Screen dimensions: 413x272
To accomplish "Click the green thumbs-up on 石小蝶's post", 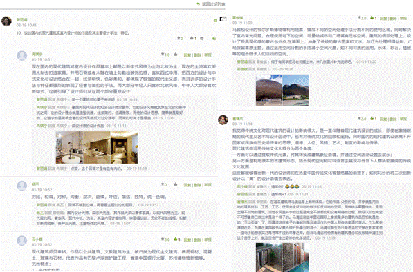I will coord(176,240).
